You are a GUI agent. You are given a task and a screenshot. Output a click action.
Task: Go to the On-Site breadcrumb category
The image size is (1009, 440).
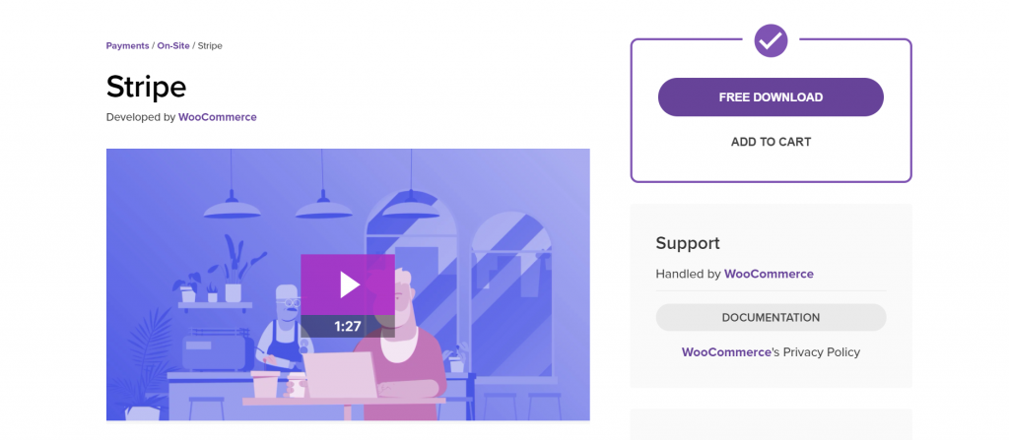(173, 45)
